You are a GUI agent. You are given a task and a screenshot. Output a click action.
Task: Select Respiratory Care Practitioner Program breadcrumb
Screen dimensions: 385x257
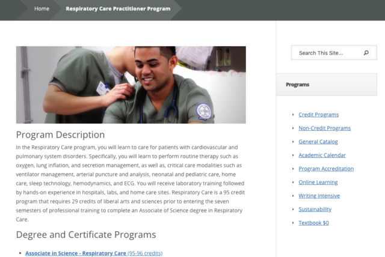(117, 8)
